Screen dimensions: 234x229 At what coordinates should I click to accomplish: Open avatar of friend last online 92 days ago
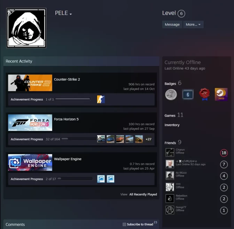(x=170, y=164)
